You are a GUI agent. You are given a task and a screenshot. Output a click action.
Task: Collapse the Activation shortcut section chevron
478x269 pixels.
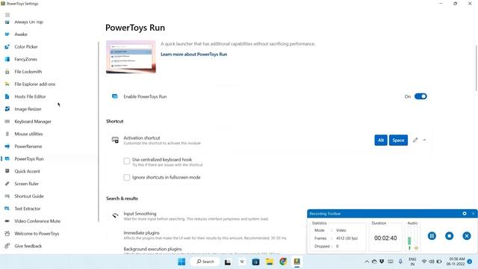click(425, 140)
